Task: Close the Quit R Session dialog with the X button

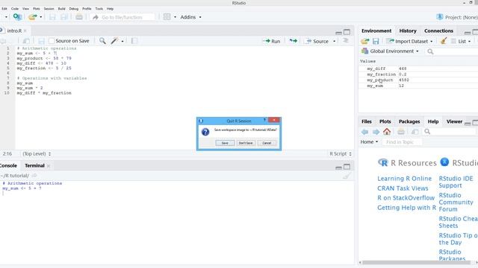Action: pos(274,120)
